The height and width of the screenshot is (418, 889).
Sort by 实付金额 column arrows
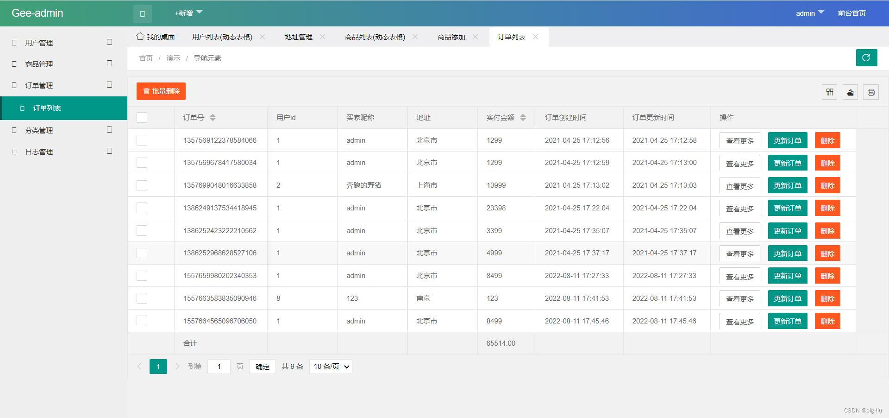coord(523,117)
